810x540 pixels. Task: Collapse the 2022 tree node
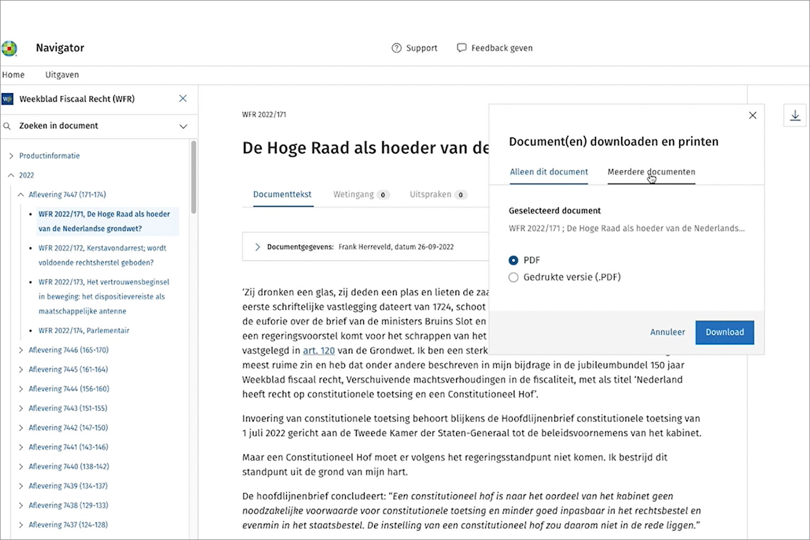point(11,176)
